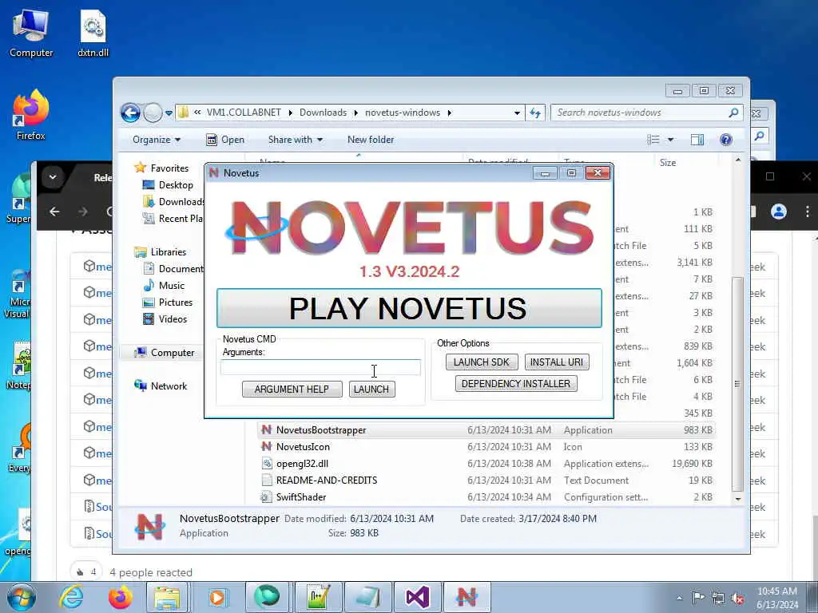Click the muted volume tray icon
The width and height of the screenshot is (818, 613).
pos(737,599)
